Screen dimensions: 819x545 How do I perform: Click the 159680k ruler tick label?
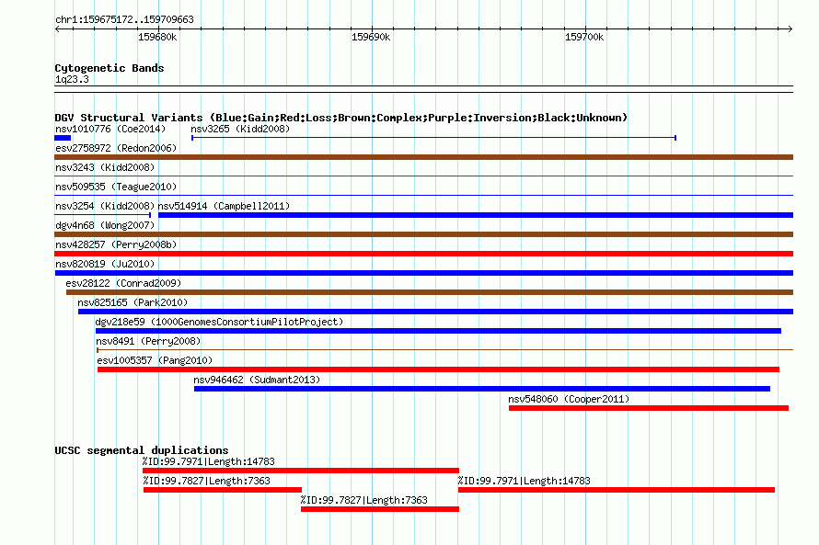(157, 37)
